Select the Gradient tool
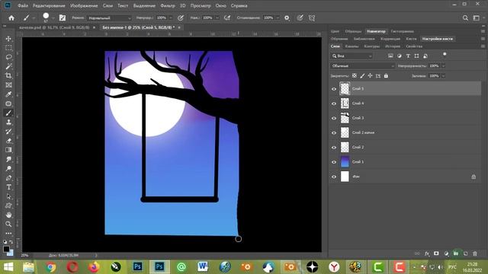The width and height of the screenshot is (488, 274). pyautogui.click(x=8, y=150)
